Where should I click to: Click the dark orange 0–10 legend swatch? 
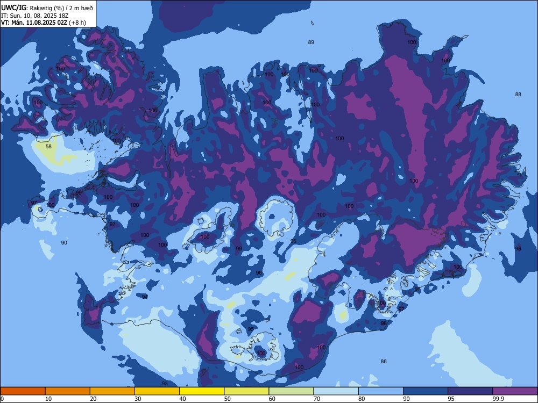pos(23,391)
